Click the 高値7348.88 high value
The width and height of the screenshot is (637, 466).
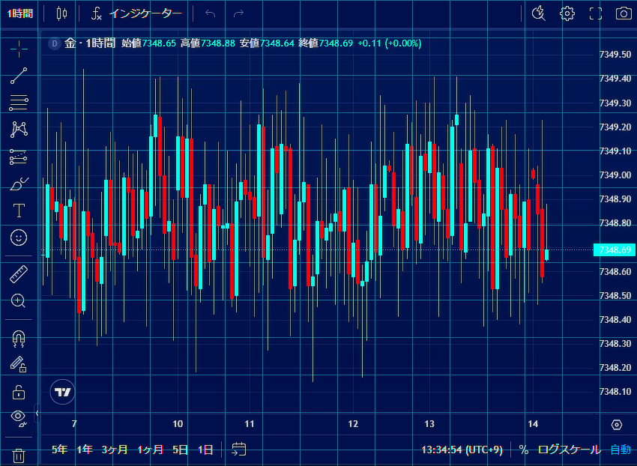pos(208,43)
